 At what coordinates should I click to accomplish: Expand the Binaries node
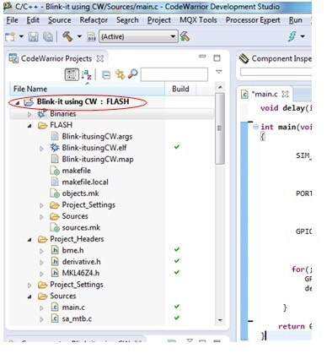coord(29,114)
